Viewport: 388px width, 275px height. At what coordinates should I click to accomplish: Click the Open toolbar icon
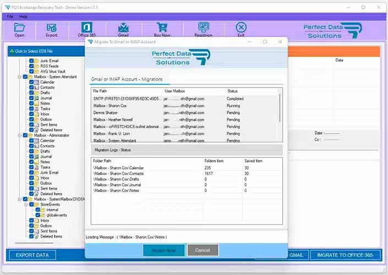pos(19,27)
